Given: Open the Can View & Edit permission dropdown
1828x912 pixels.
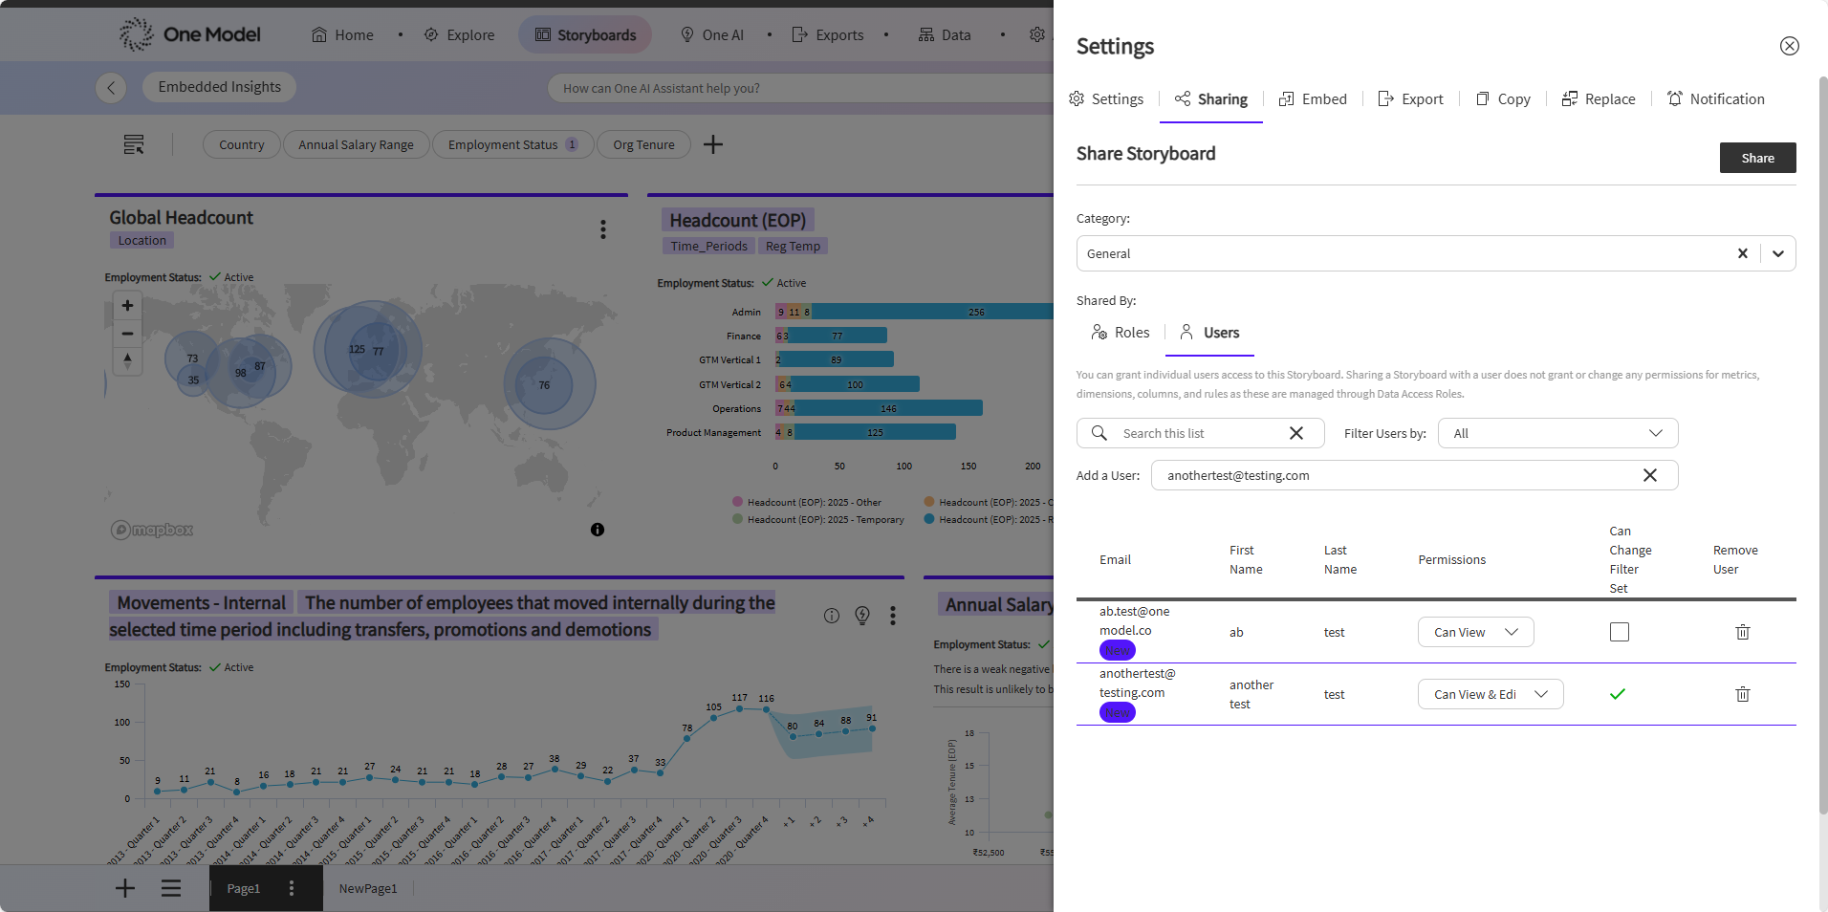Looking at the screenshot, I should (x=1490, y=694).
